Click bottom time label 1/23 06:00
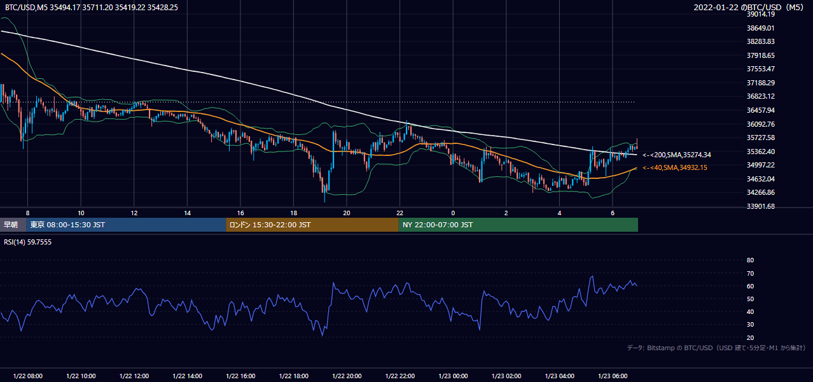The width and height of the screenshot is (813, 382). 613,376
